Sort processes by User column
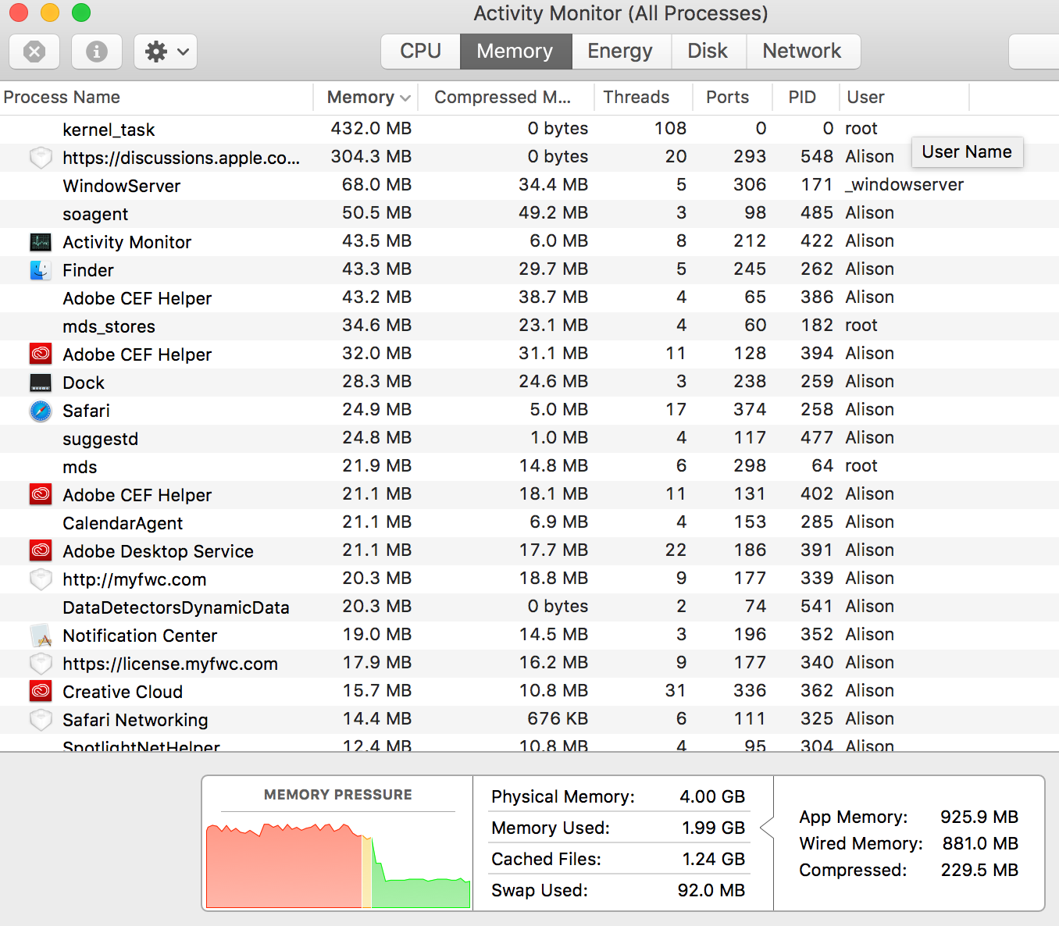The height and width of the screenshot is (926, 1059). pos(904,98)
